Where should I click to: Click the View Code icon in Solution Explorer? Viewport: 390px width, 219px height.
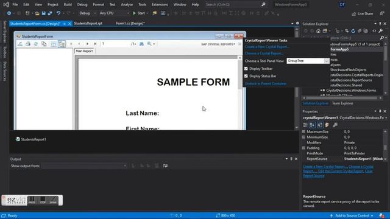click(374, 31)
